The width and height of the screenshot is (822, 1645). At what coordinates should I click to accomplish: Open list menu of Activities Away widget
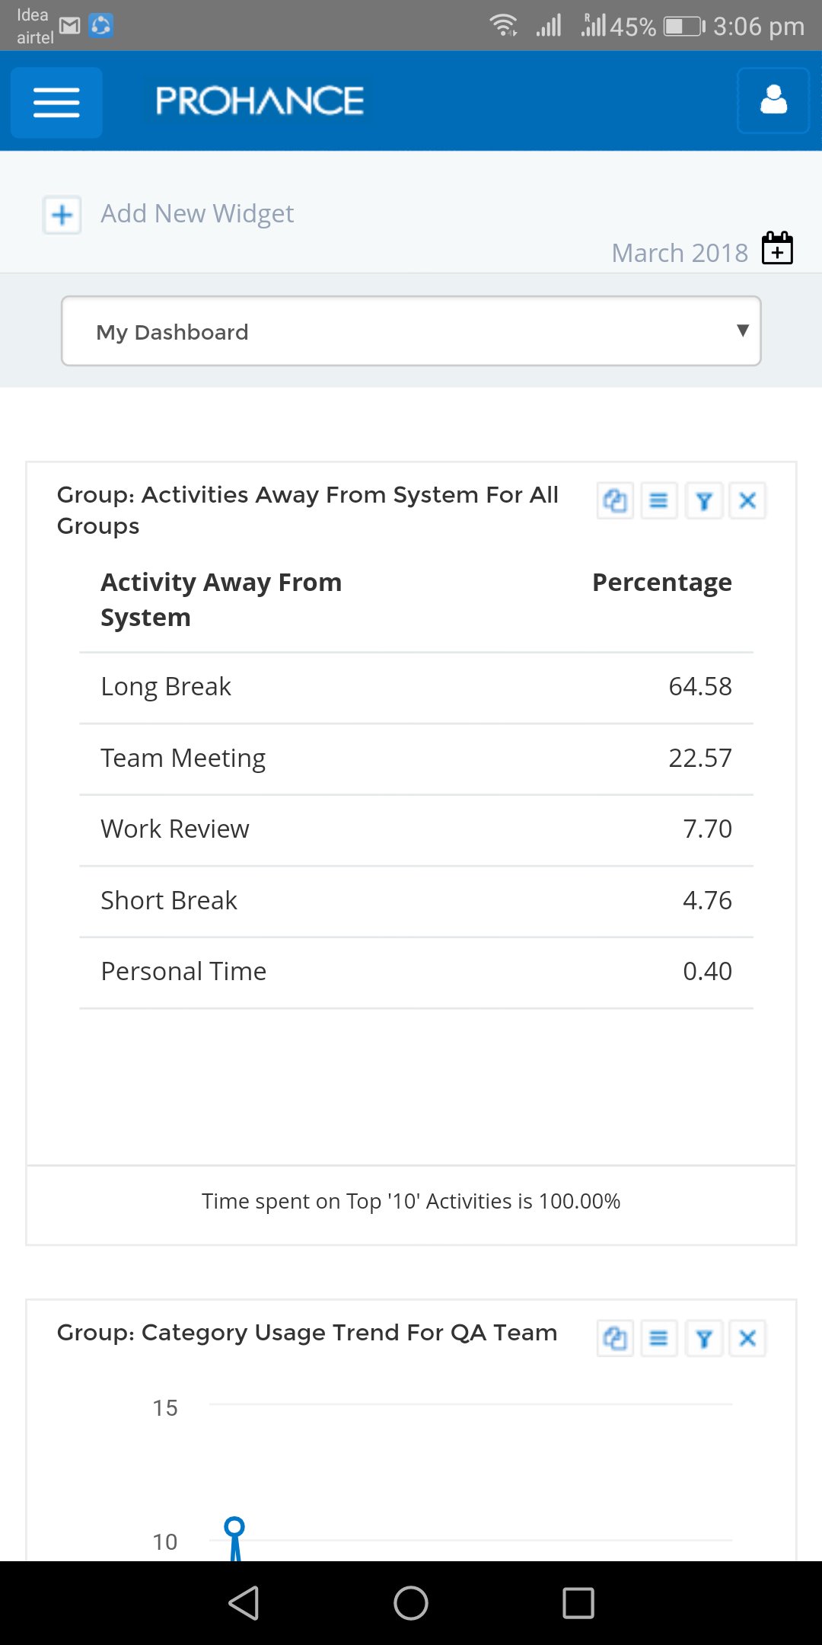tap(659, 501)
